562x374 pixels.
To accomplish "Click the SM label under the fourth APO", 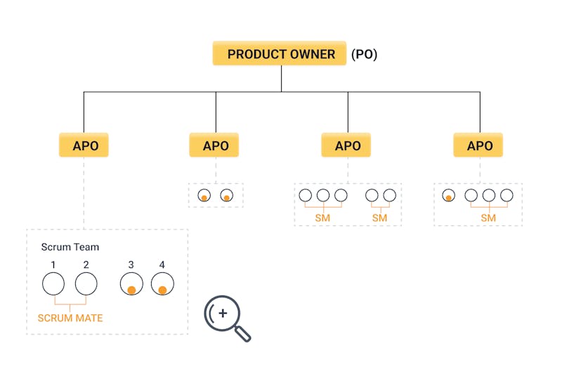I will coord(488,218).
